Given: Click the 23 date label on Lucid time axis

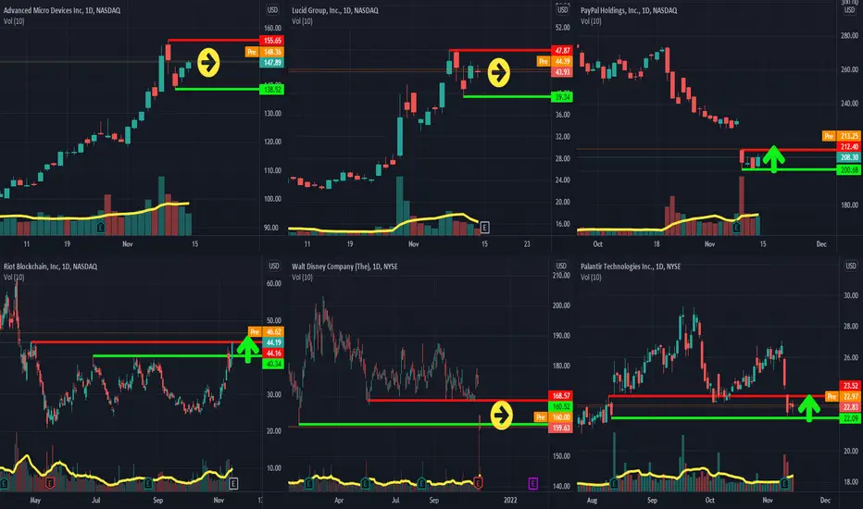Looking at the screenshot, I should (x=527, y=243).
